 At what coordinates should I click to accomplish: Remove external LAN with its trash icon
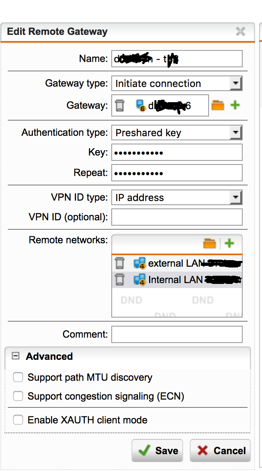120,263
